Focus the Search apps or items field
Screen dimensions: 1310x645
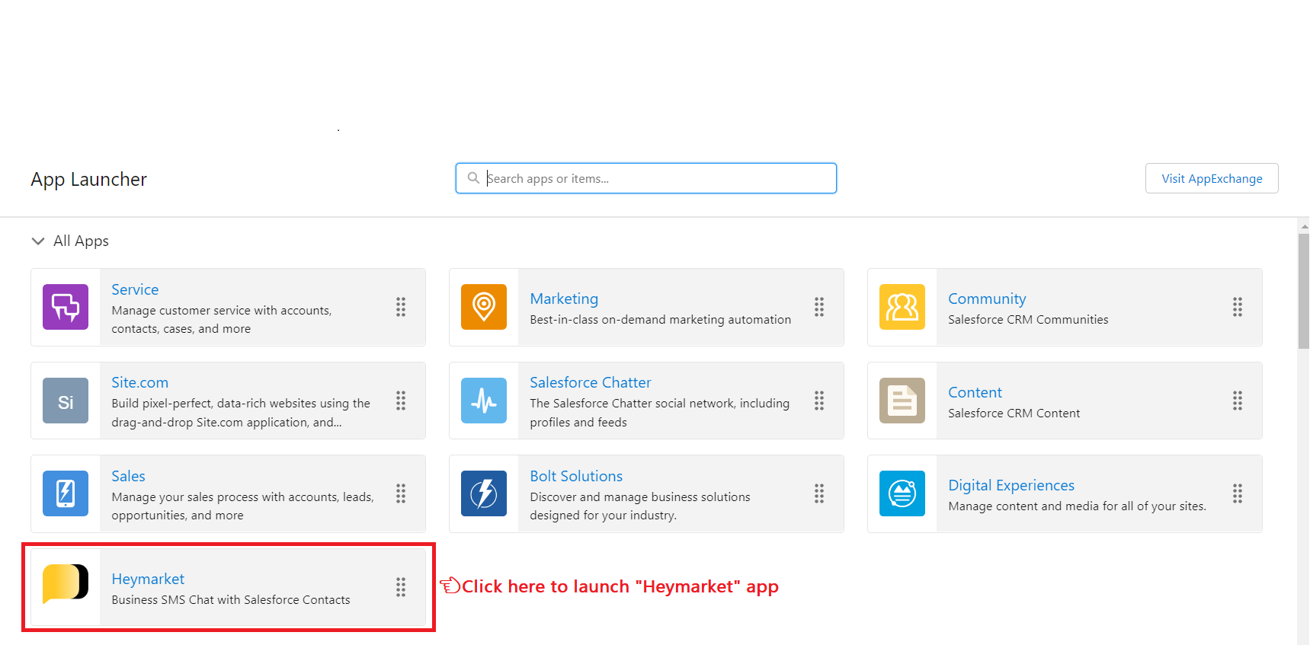click(x=646, y=178)
